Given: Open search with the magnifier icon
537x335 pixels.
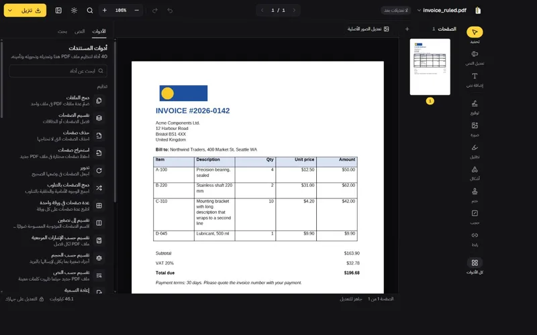Looking at the screenshot, I should click(90, 10).
